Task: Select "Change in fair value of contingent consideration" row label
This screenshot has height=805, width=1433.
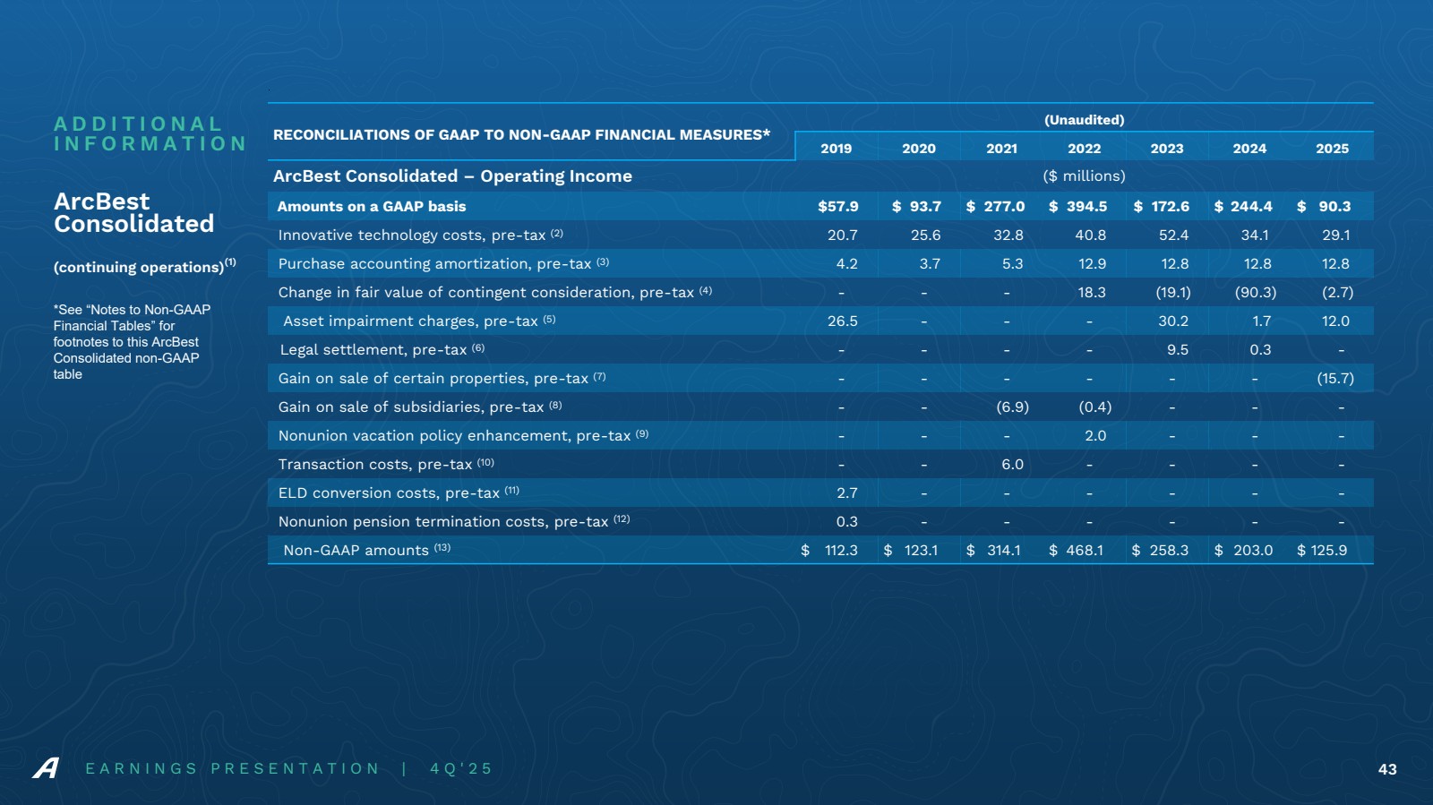Action: pos(495,293)
